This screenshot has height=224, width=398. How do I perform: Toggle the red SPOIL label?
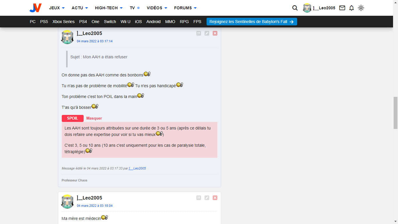coord(73,118)
